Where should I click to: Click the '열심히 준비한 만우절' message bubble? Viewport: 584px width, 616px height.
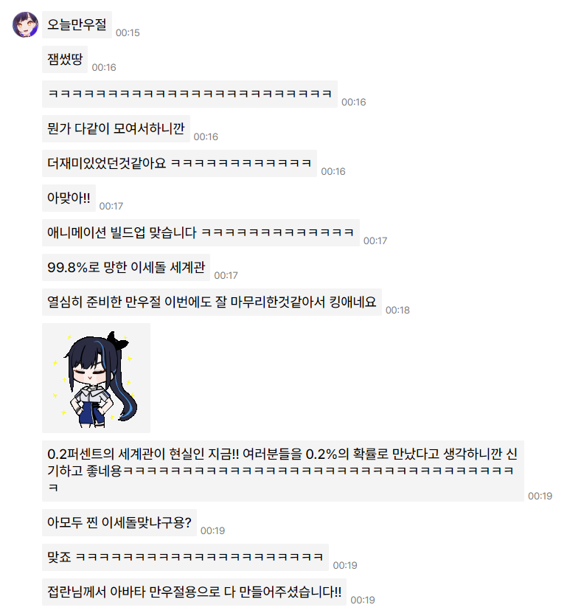[212, 302]
